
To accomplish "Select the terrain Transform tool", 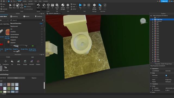I will [5, 62].
